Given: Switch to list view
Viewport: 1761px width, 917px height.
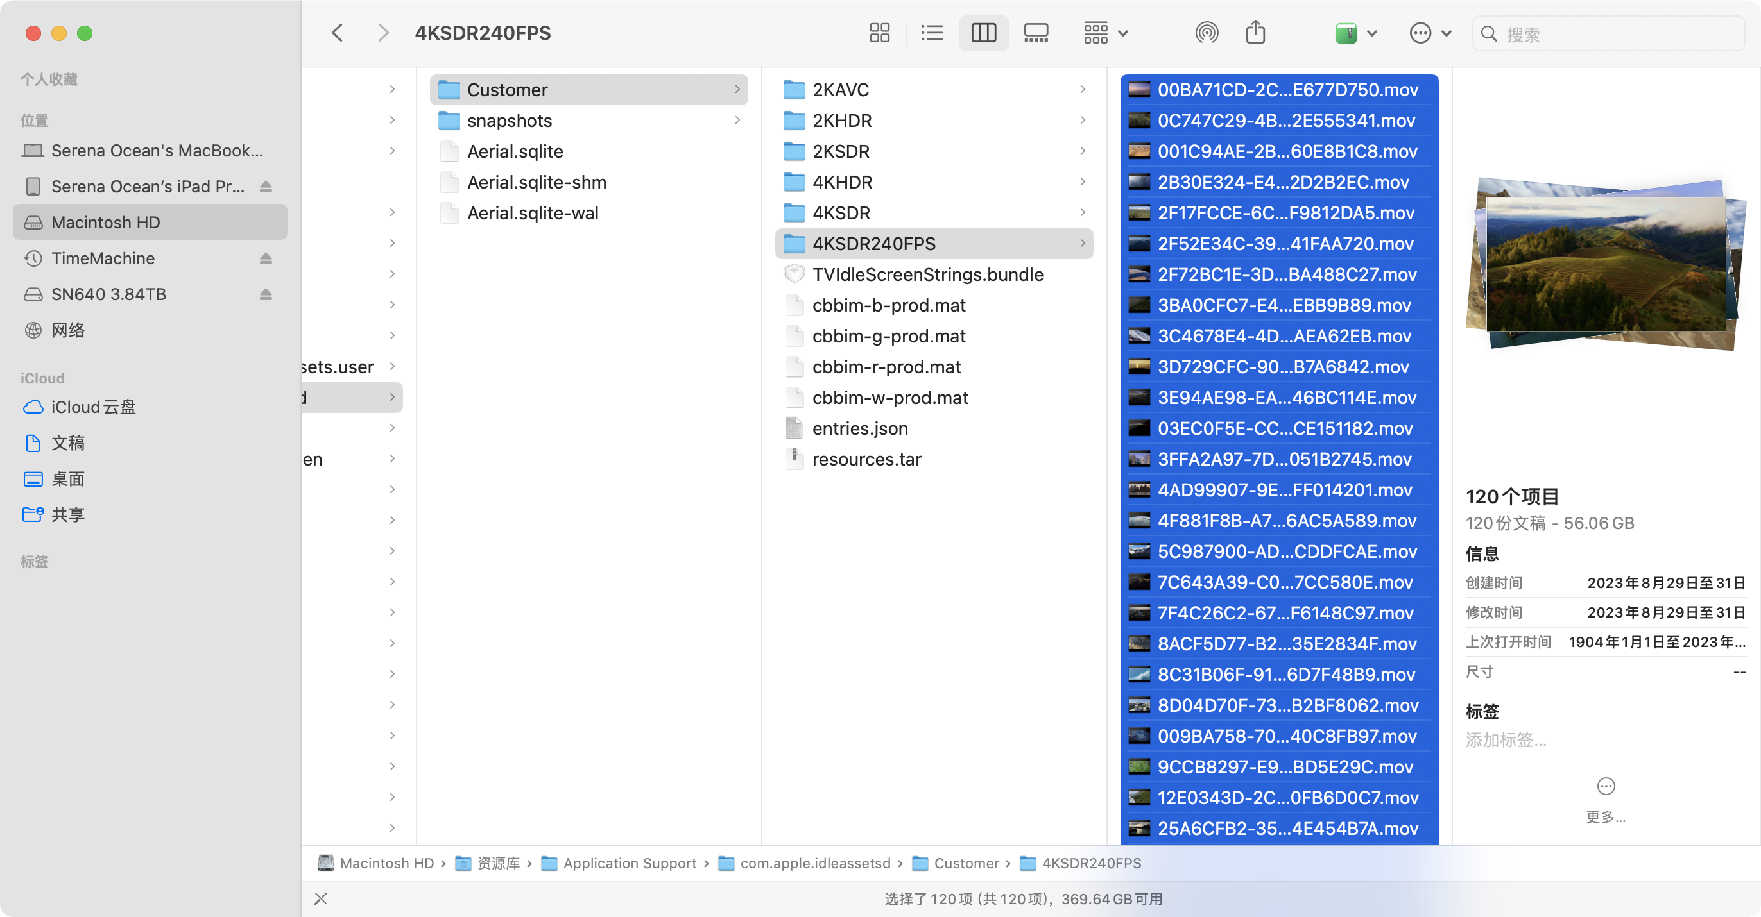Looking at the screenshot, I should [x=931, y=32].
